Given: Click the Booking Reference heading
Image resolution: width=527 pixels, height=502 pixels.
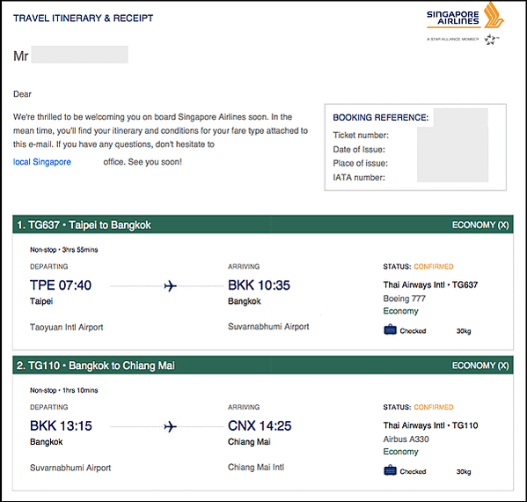Looking at the screenshot, I should pyautogui.click(x=381, y=117).
